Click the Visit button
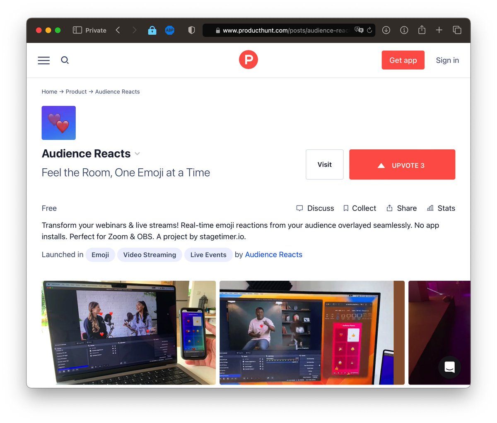Viewport: 497px width, 423px height. coord(324,165)
